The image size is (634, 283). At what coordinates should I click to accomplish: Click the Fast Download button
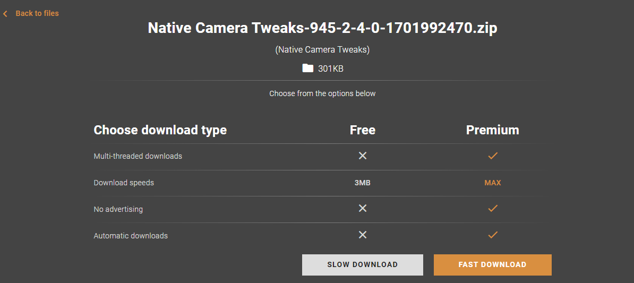click(x=492, y=264)
